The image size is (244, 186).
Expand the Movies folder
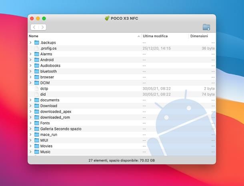(x=30, y=146)
